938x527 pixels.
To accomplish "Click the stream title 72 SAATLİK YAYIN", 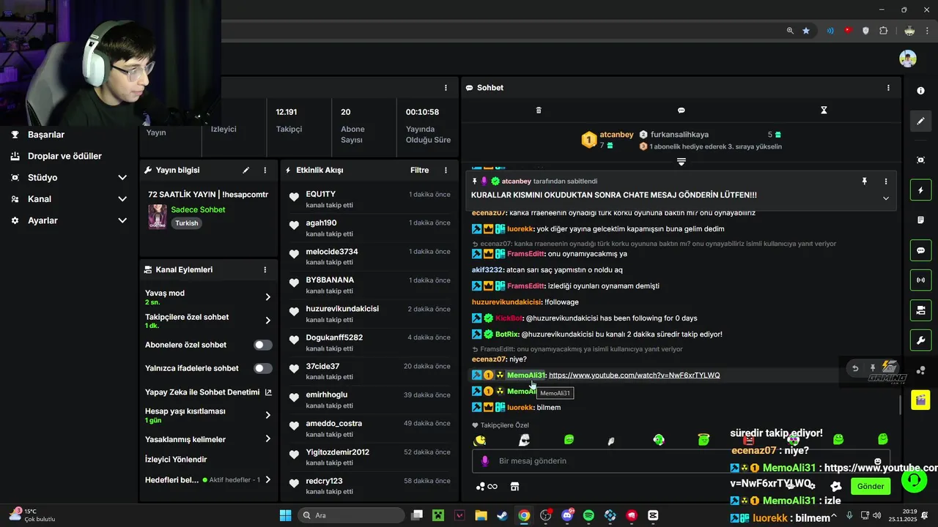I will 208,195.
